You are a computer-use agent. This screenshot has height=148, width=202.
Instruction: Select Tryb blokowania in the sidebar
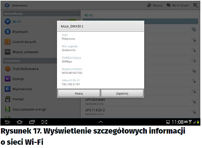point(26,69)
